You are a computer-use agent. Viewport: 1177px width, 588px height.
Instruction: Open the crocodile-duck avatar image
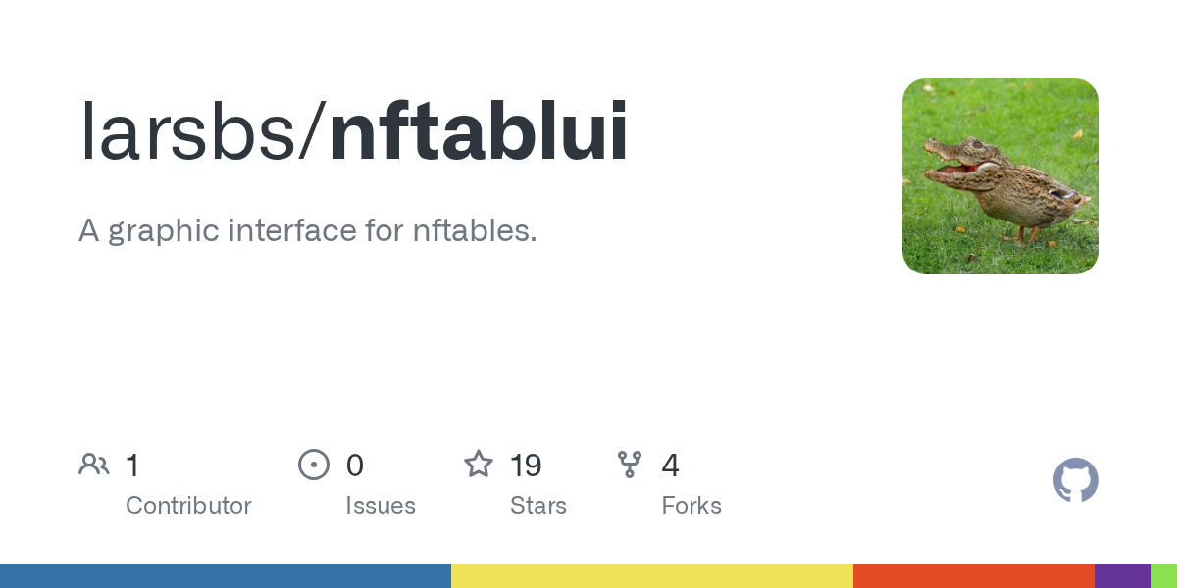[999, 176]
